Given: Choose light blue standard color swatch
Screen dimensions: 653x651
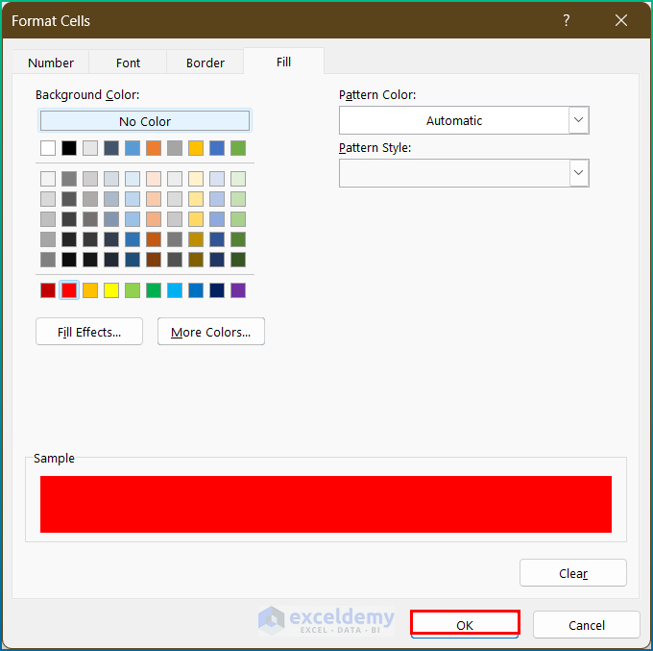Looking at the screenshot, I should (175, 290).
